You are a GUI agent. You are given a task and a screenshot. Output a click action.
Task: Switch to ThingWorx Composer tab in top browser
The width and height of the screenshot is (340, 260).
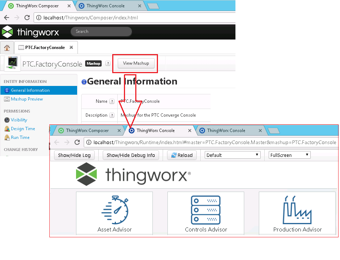coord(37,6)
